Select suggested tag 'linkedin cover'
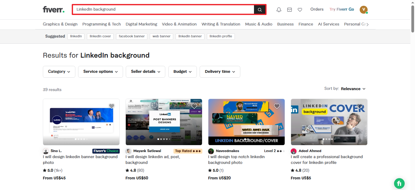 point(100,36)
